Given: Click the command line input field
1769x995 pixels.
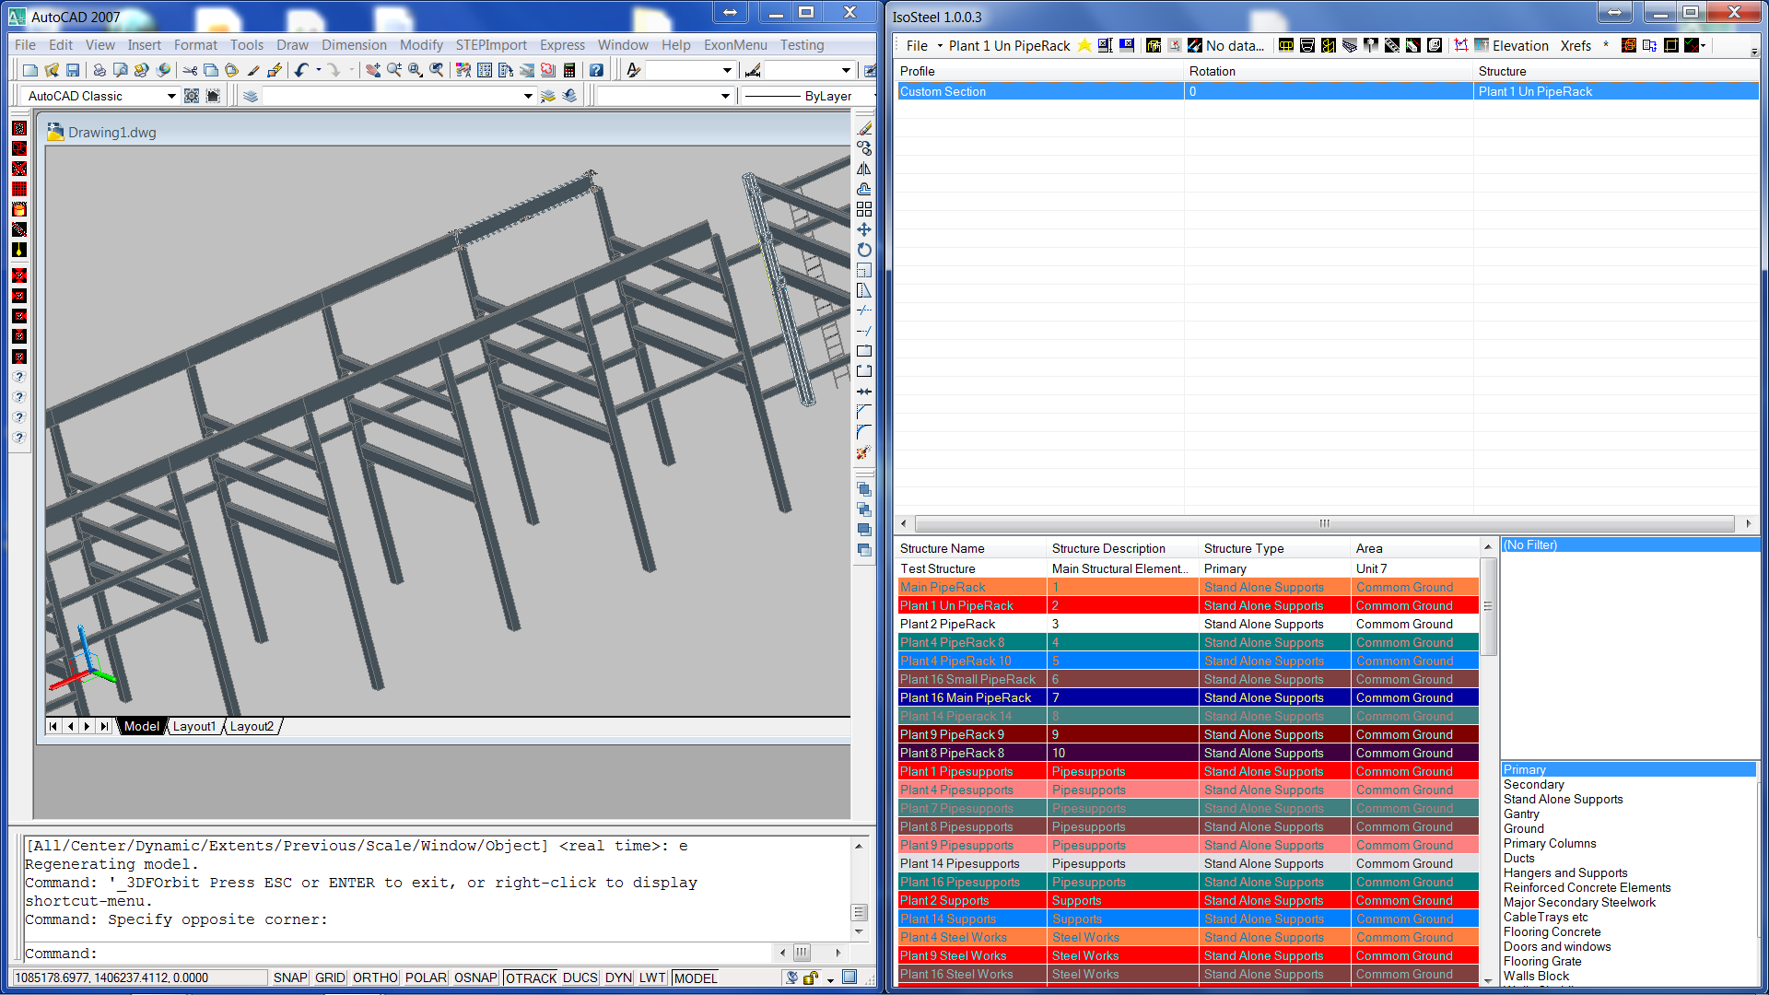Looking at the screenshot, I should point(396,954).
